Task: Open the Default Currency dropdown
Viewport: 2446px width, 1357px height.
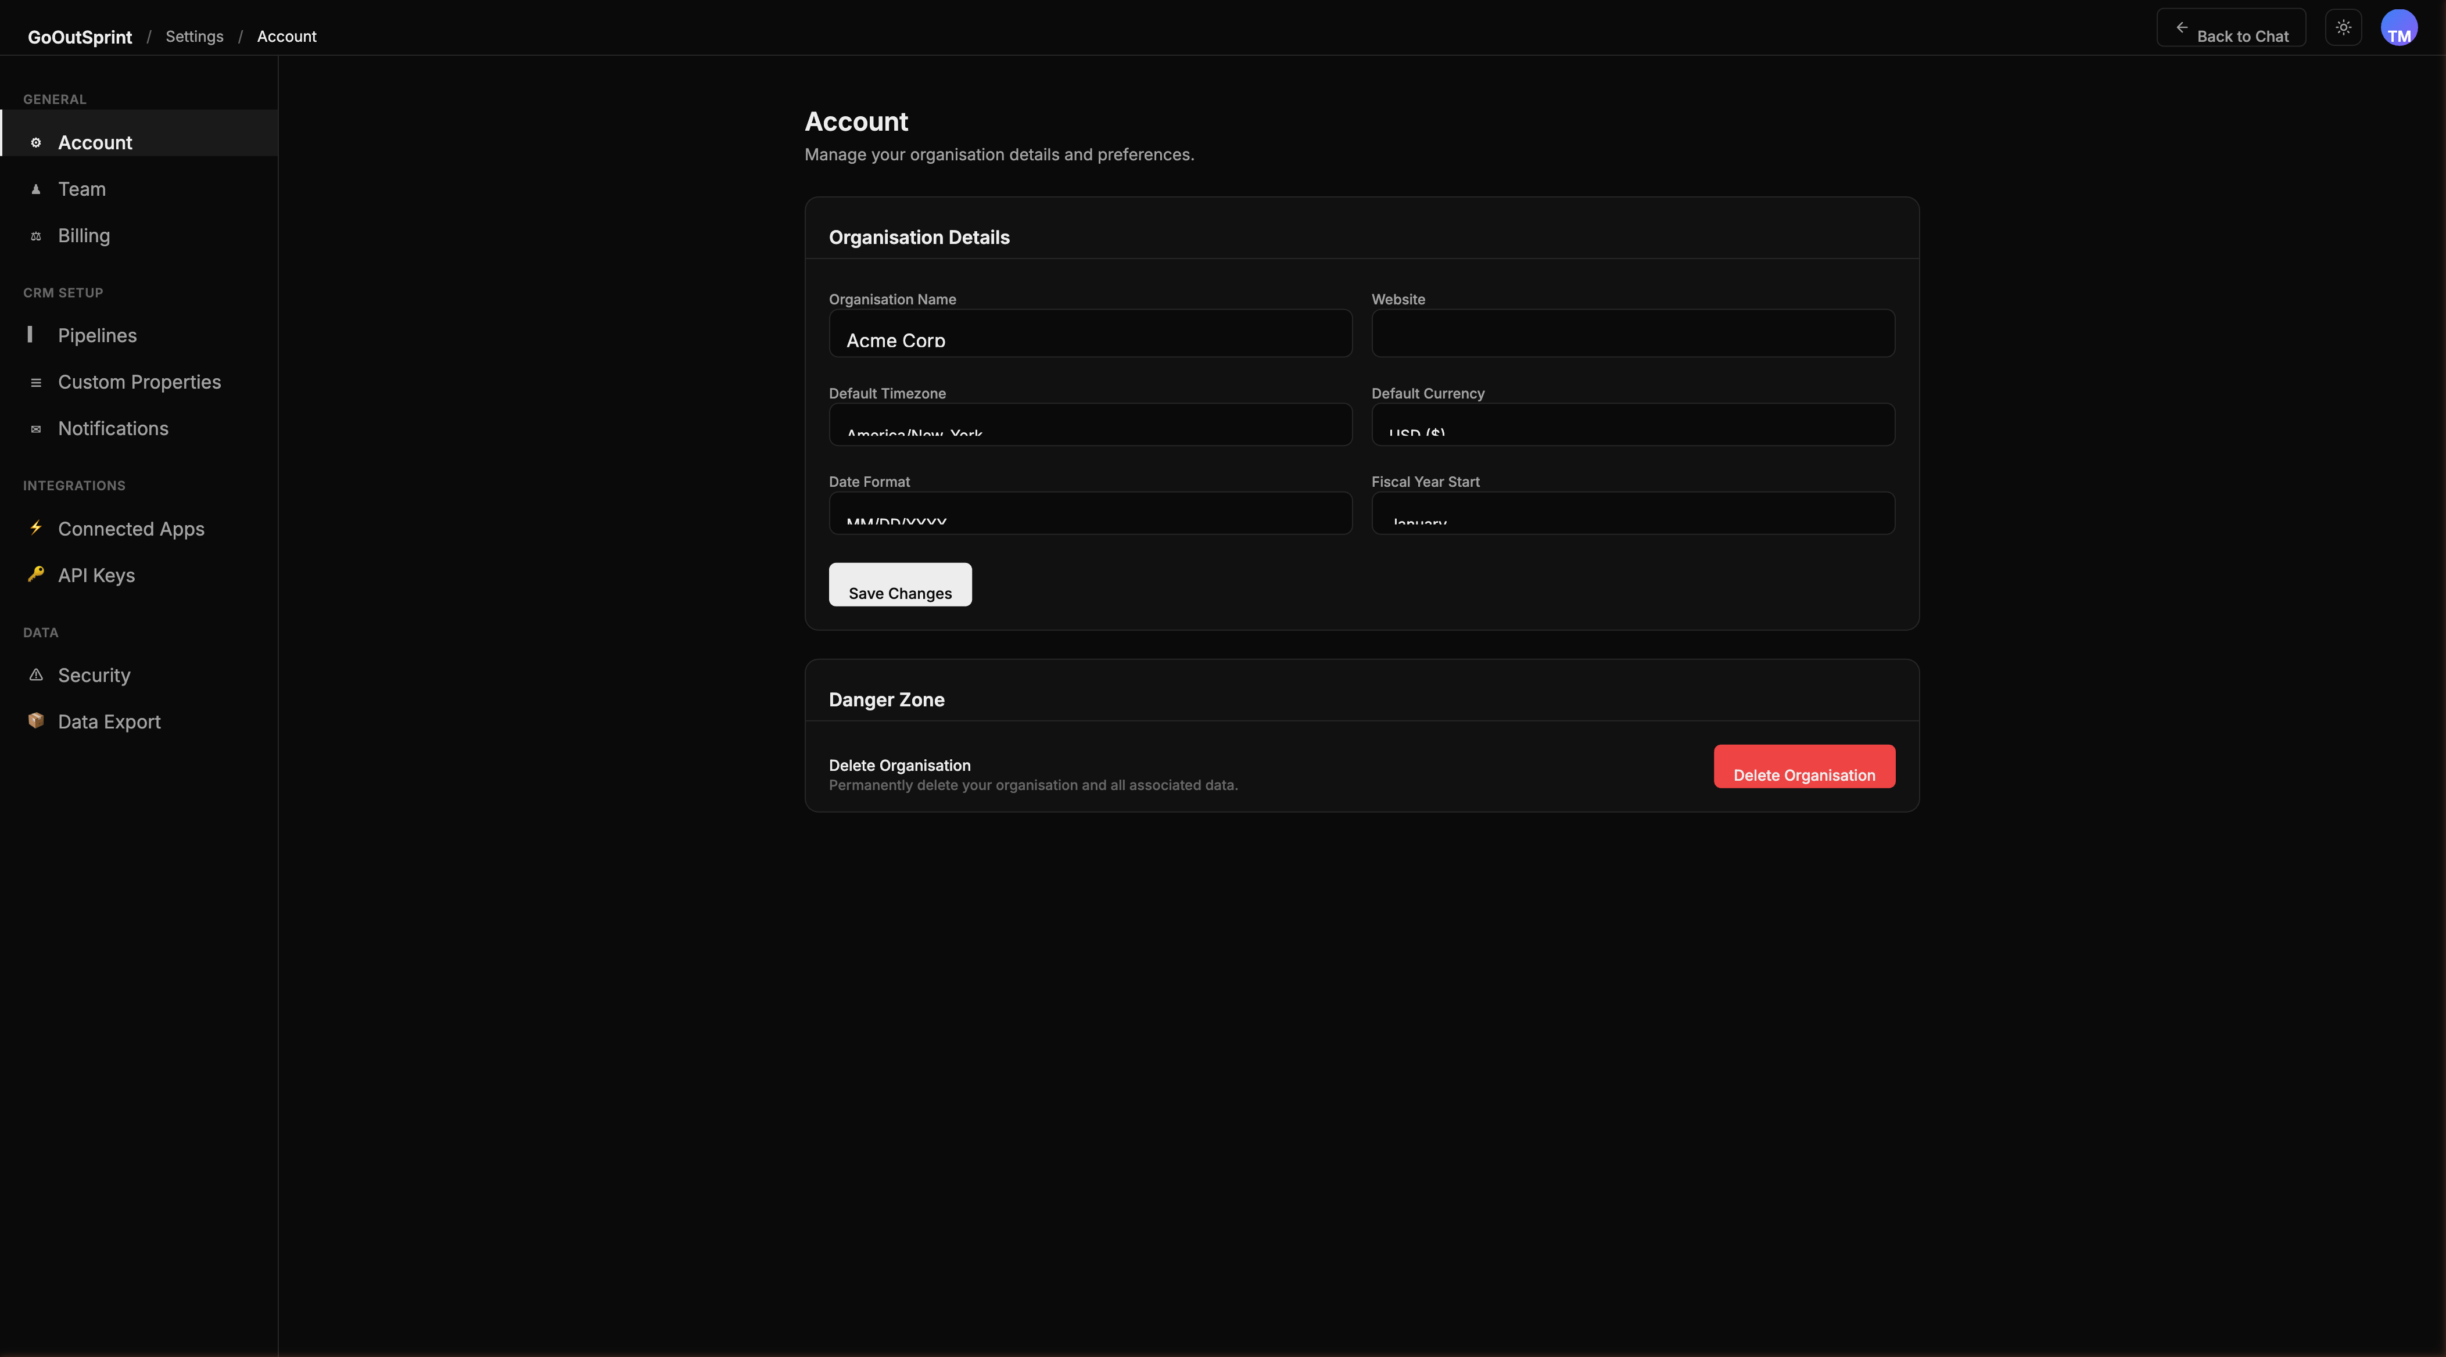Action: 1632,425
